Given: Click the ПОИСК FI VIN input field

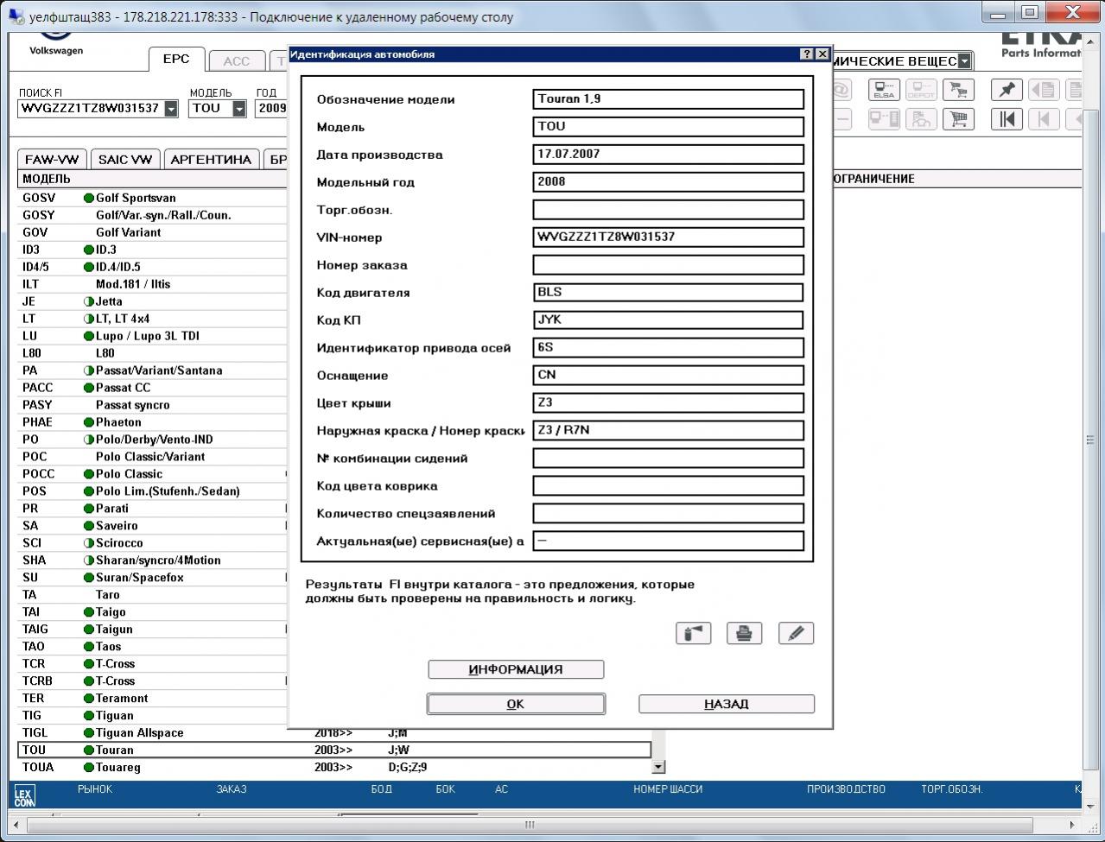Looking at the screenshot, I should coord(91,109).
